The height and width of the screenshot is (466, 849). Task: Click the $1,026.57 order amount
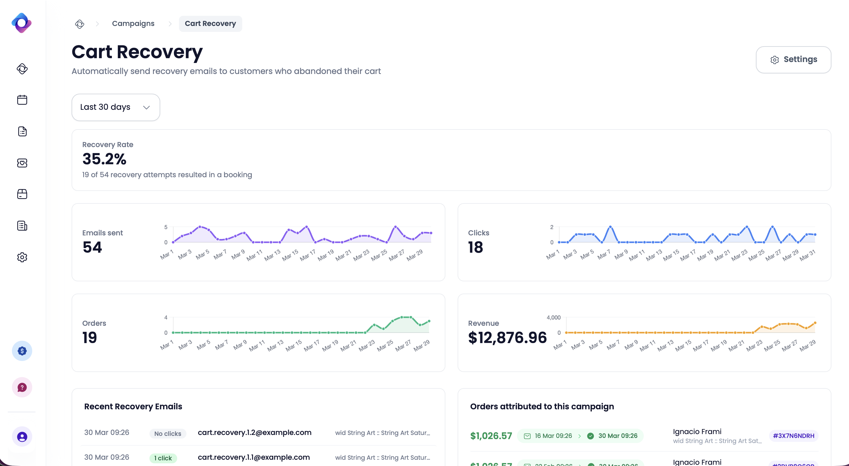pyautogui.click(x=491, y=436)
